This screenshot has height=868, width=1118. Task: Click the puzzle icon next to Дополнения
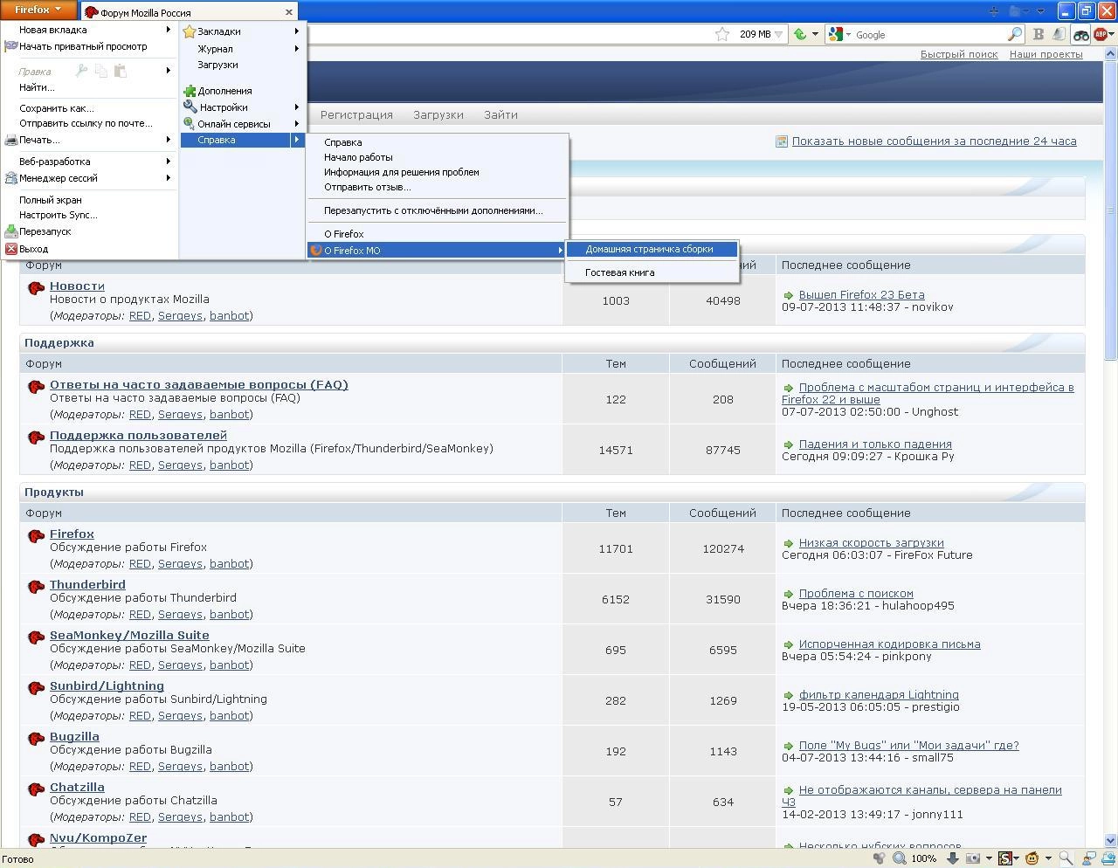(190, 90)
